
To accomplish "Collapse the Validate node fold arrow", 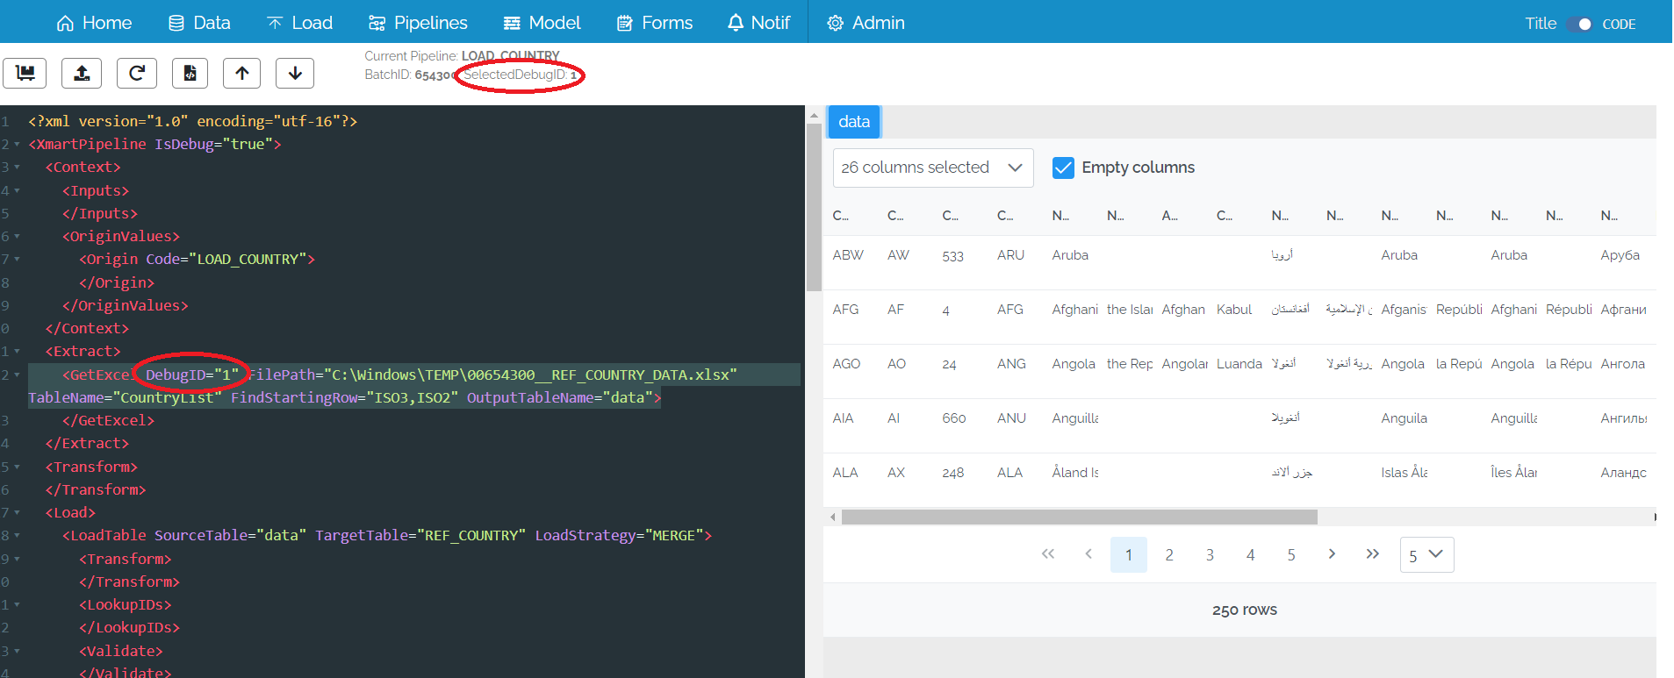I will pos(17,651).
